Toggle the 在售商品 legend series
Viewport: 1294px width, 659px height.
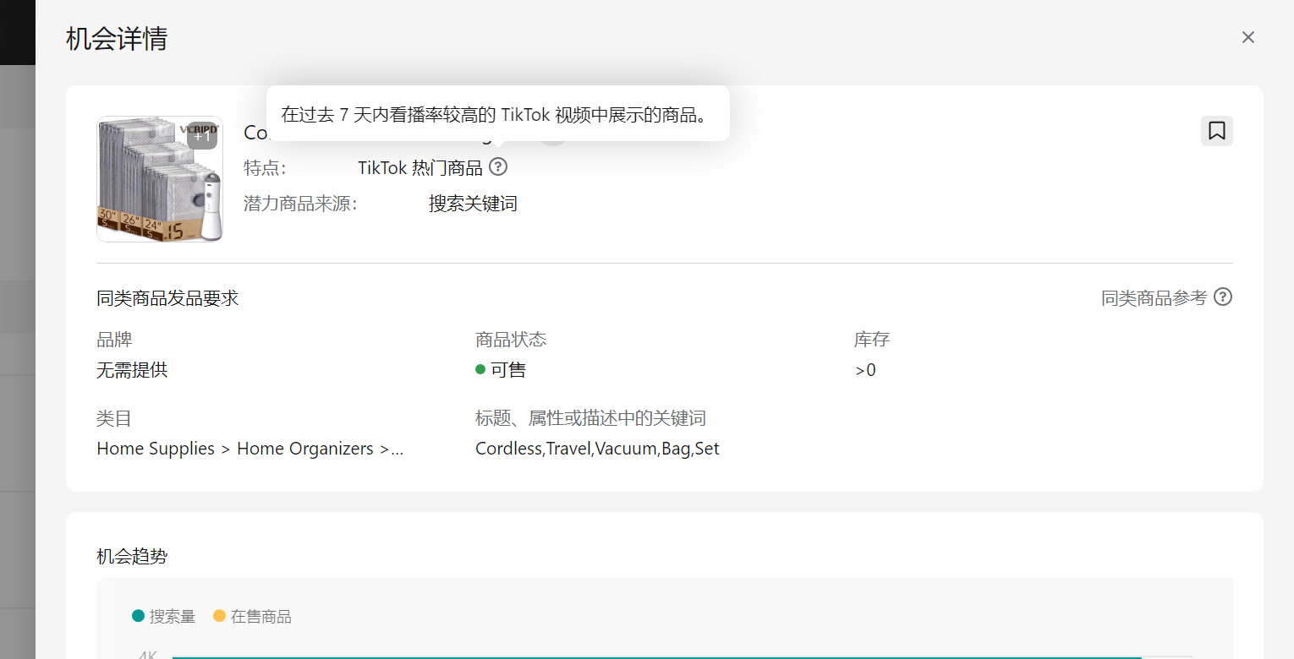click(252, 617)
